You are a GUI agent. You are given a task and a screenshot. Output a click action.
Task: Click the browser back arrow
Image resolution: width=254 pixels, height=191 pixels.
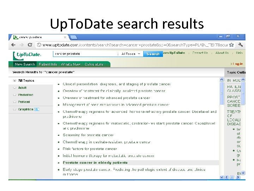(x=13, y=45)
